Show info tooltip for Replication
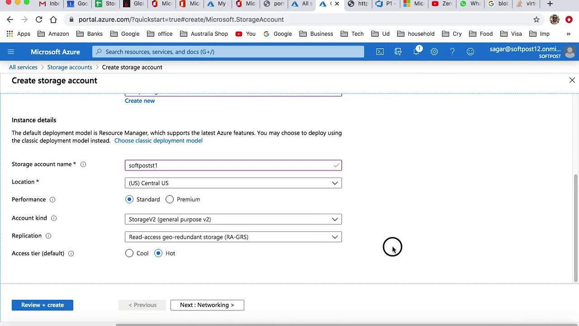The image size is (579, 326). click(x=48, y=236)
